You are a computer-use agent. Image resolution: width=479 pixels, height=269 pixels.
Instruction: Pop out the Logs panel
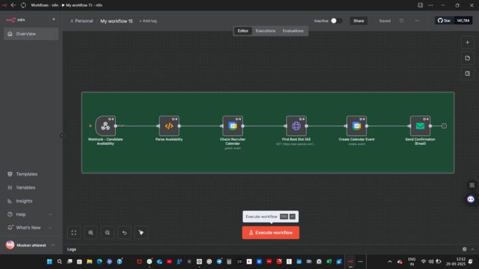[464, 249]
